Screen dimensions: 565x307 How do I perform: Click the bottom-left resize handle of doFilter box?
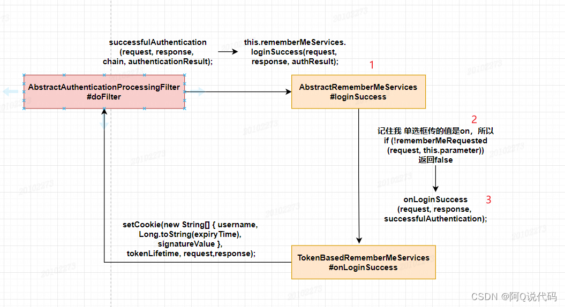[x=24, y=109]
